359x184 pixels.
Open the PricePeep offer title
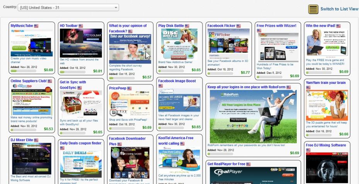point(118,88)
